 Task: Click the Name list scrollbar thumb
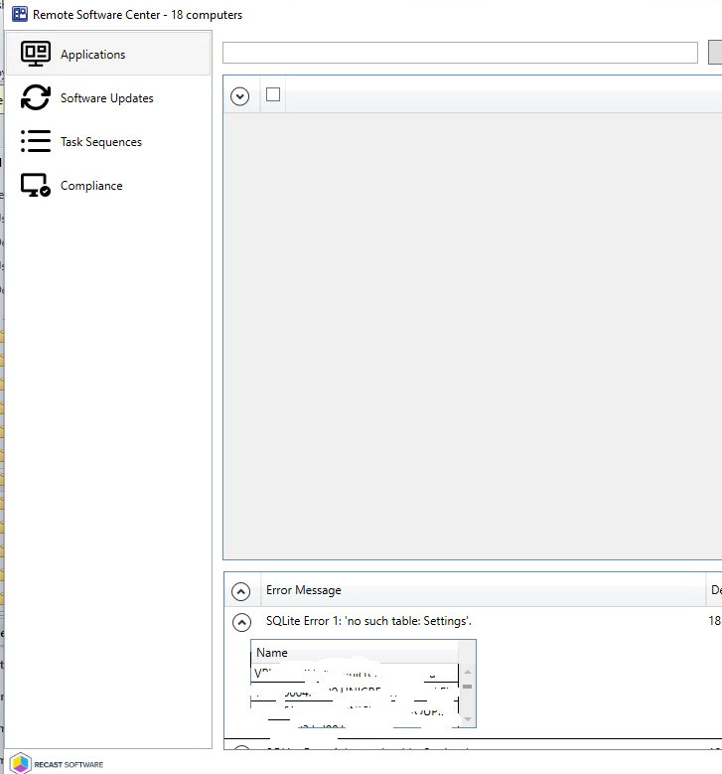[468, 687]
